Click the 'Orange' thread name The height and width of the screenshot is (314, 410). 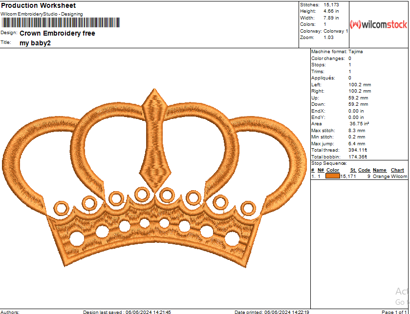(x=381, y=177)
